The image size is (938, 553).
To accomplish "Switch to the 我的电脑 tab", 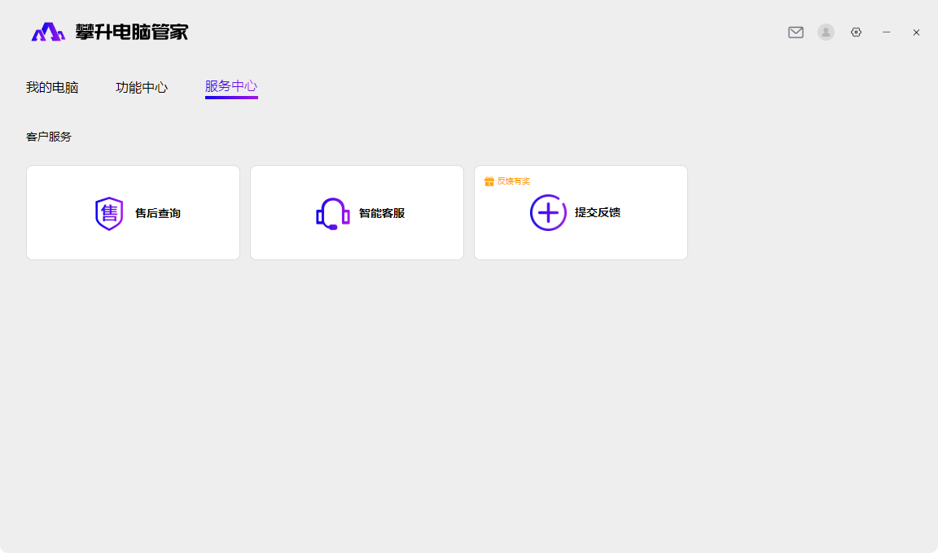I will click(52, 87).
